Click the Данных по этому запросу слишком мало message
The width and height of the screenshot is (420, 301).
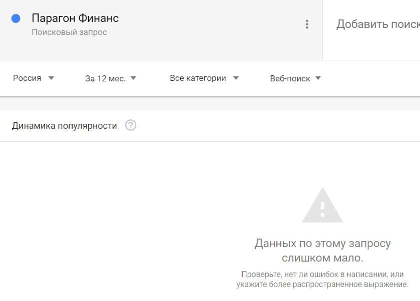[322, 251]
